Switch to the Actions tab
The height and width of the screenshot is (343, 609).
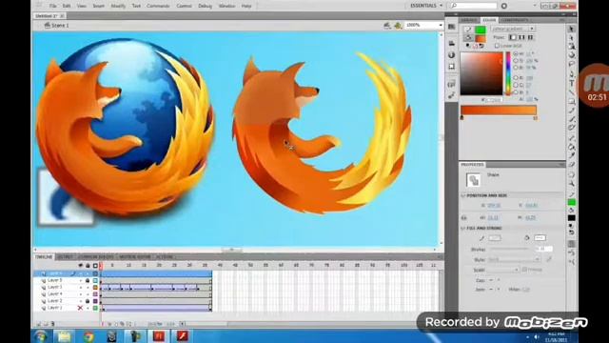click(165, 257)
